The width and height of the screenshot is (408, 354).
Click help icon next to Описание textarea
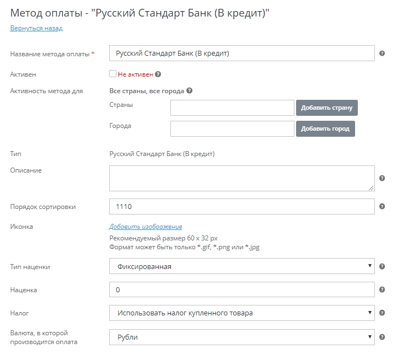click(x=382, y=178)
